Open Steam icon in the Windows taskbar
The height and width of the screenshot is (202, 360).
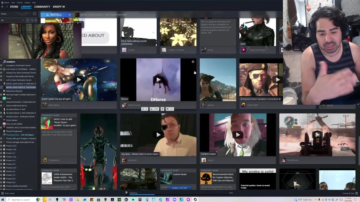coord(195,199)
